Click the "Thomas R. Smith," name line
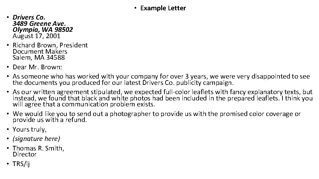 (39, 148)
